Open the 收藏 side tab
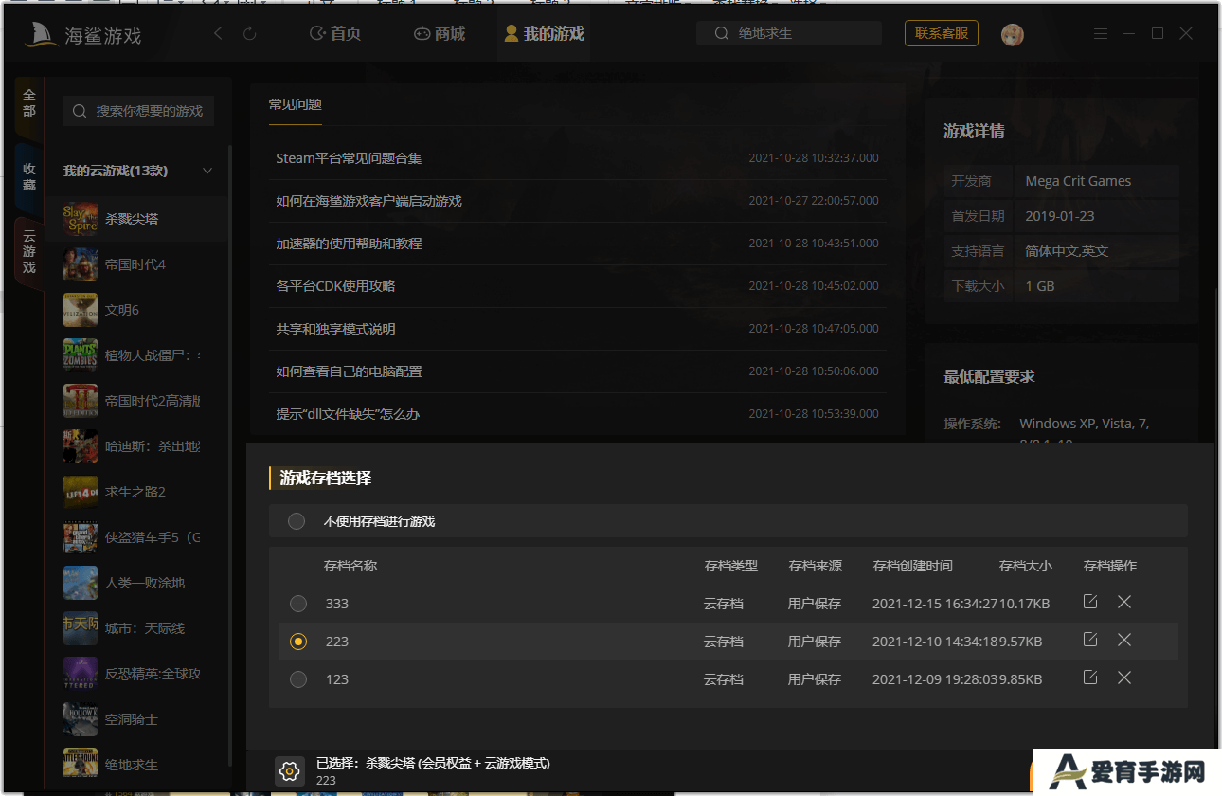 point(29,176)
